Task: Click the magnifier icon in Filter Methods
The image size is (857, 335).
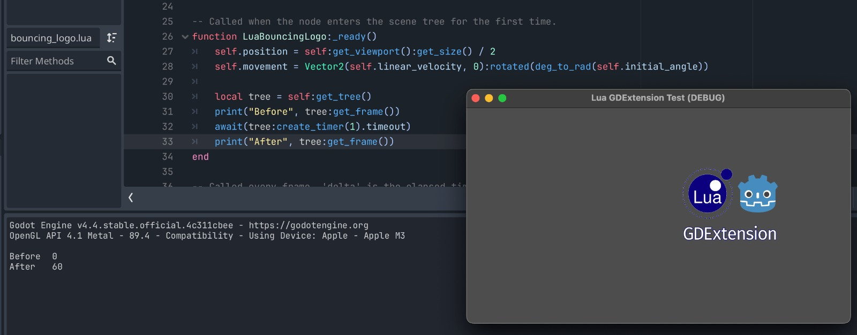Action: pos(111,60)
